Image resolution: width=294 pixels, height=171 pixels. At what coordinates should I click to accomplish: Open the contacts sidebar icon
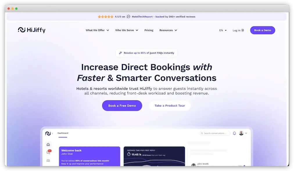click(x=48, y=161)
